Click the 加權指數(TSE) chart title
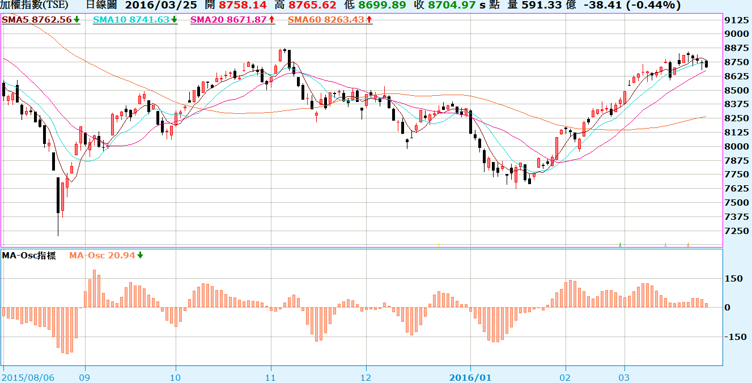 click(x=33, y=5)
